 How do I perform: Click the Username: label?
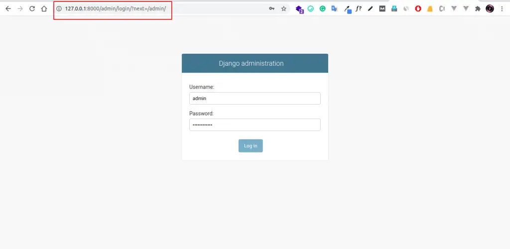[x=202, y=87]
